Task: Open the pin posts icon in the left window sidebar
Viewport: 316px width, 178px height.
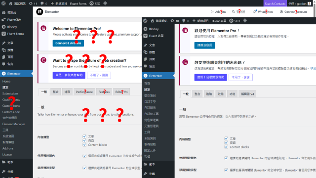Action: pos(3,43)
